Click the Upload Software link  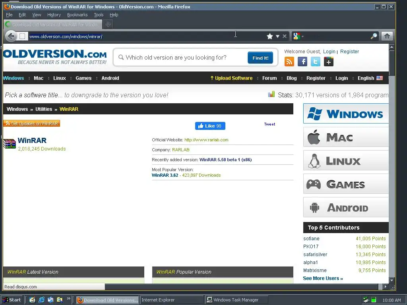click(x=231, y=78)
